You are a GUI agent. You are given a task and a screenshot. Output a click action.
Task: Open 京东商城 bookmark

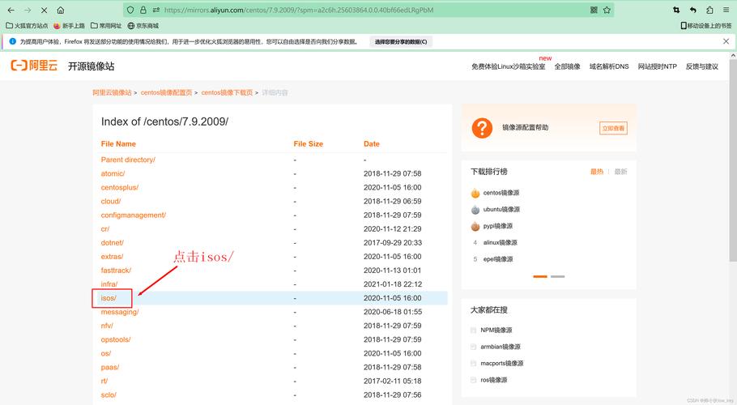coord(143,26)
